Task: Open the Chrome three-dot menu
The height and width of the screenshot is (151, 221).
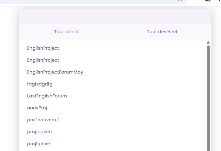Action: coord(219,1)
